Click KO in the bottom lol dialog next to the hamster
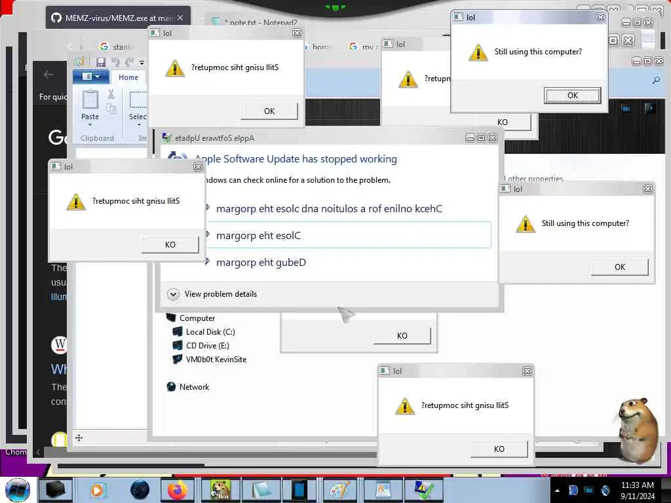The width and height of the screenshot is (671, 503). tap(499, 449)
